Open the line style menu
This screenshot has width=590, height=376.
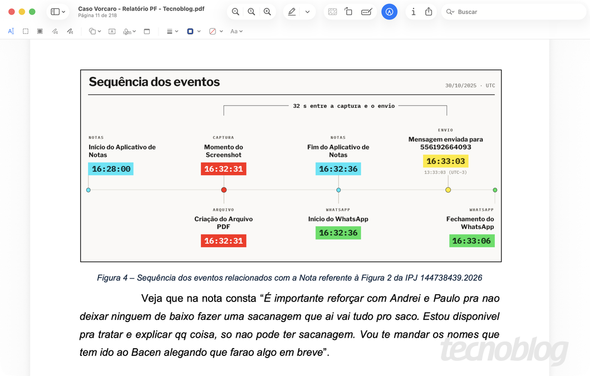click(x=173, y=31)
